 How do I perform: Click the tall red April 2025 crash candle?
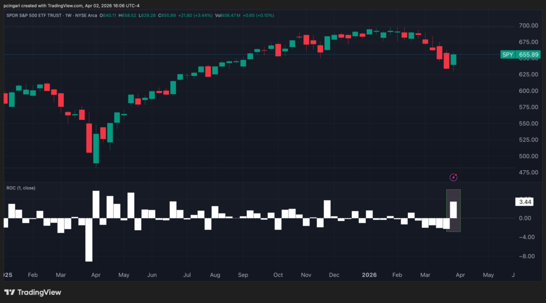tap(89, 138)
